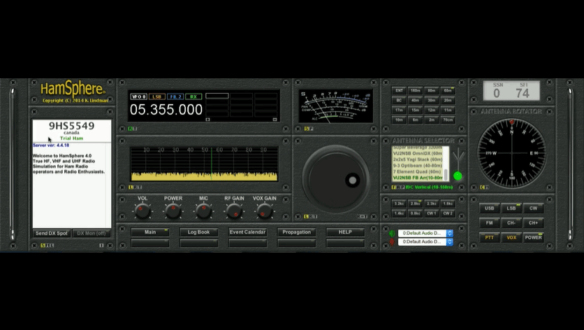
Task: Select the 6m band
Action: (x=415, y=120)
